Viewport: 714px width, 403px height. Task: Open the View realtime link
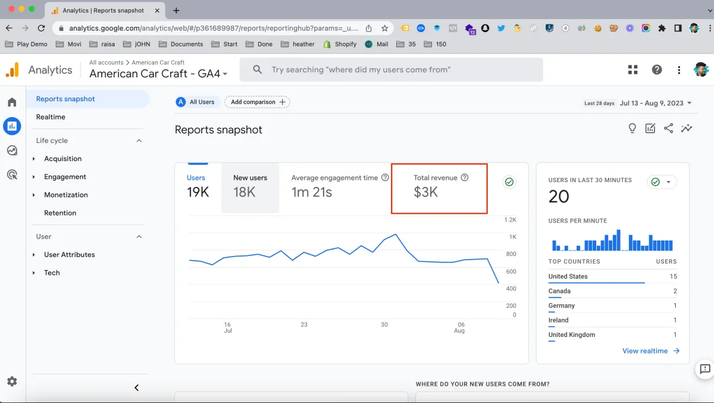(x=651, y=351)
